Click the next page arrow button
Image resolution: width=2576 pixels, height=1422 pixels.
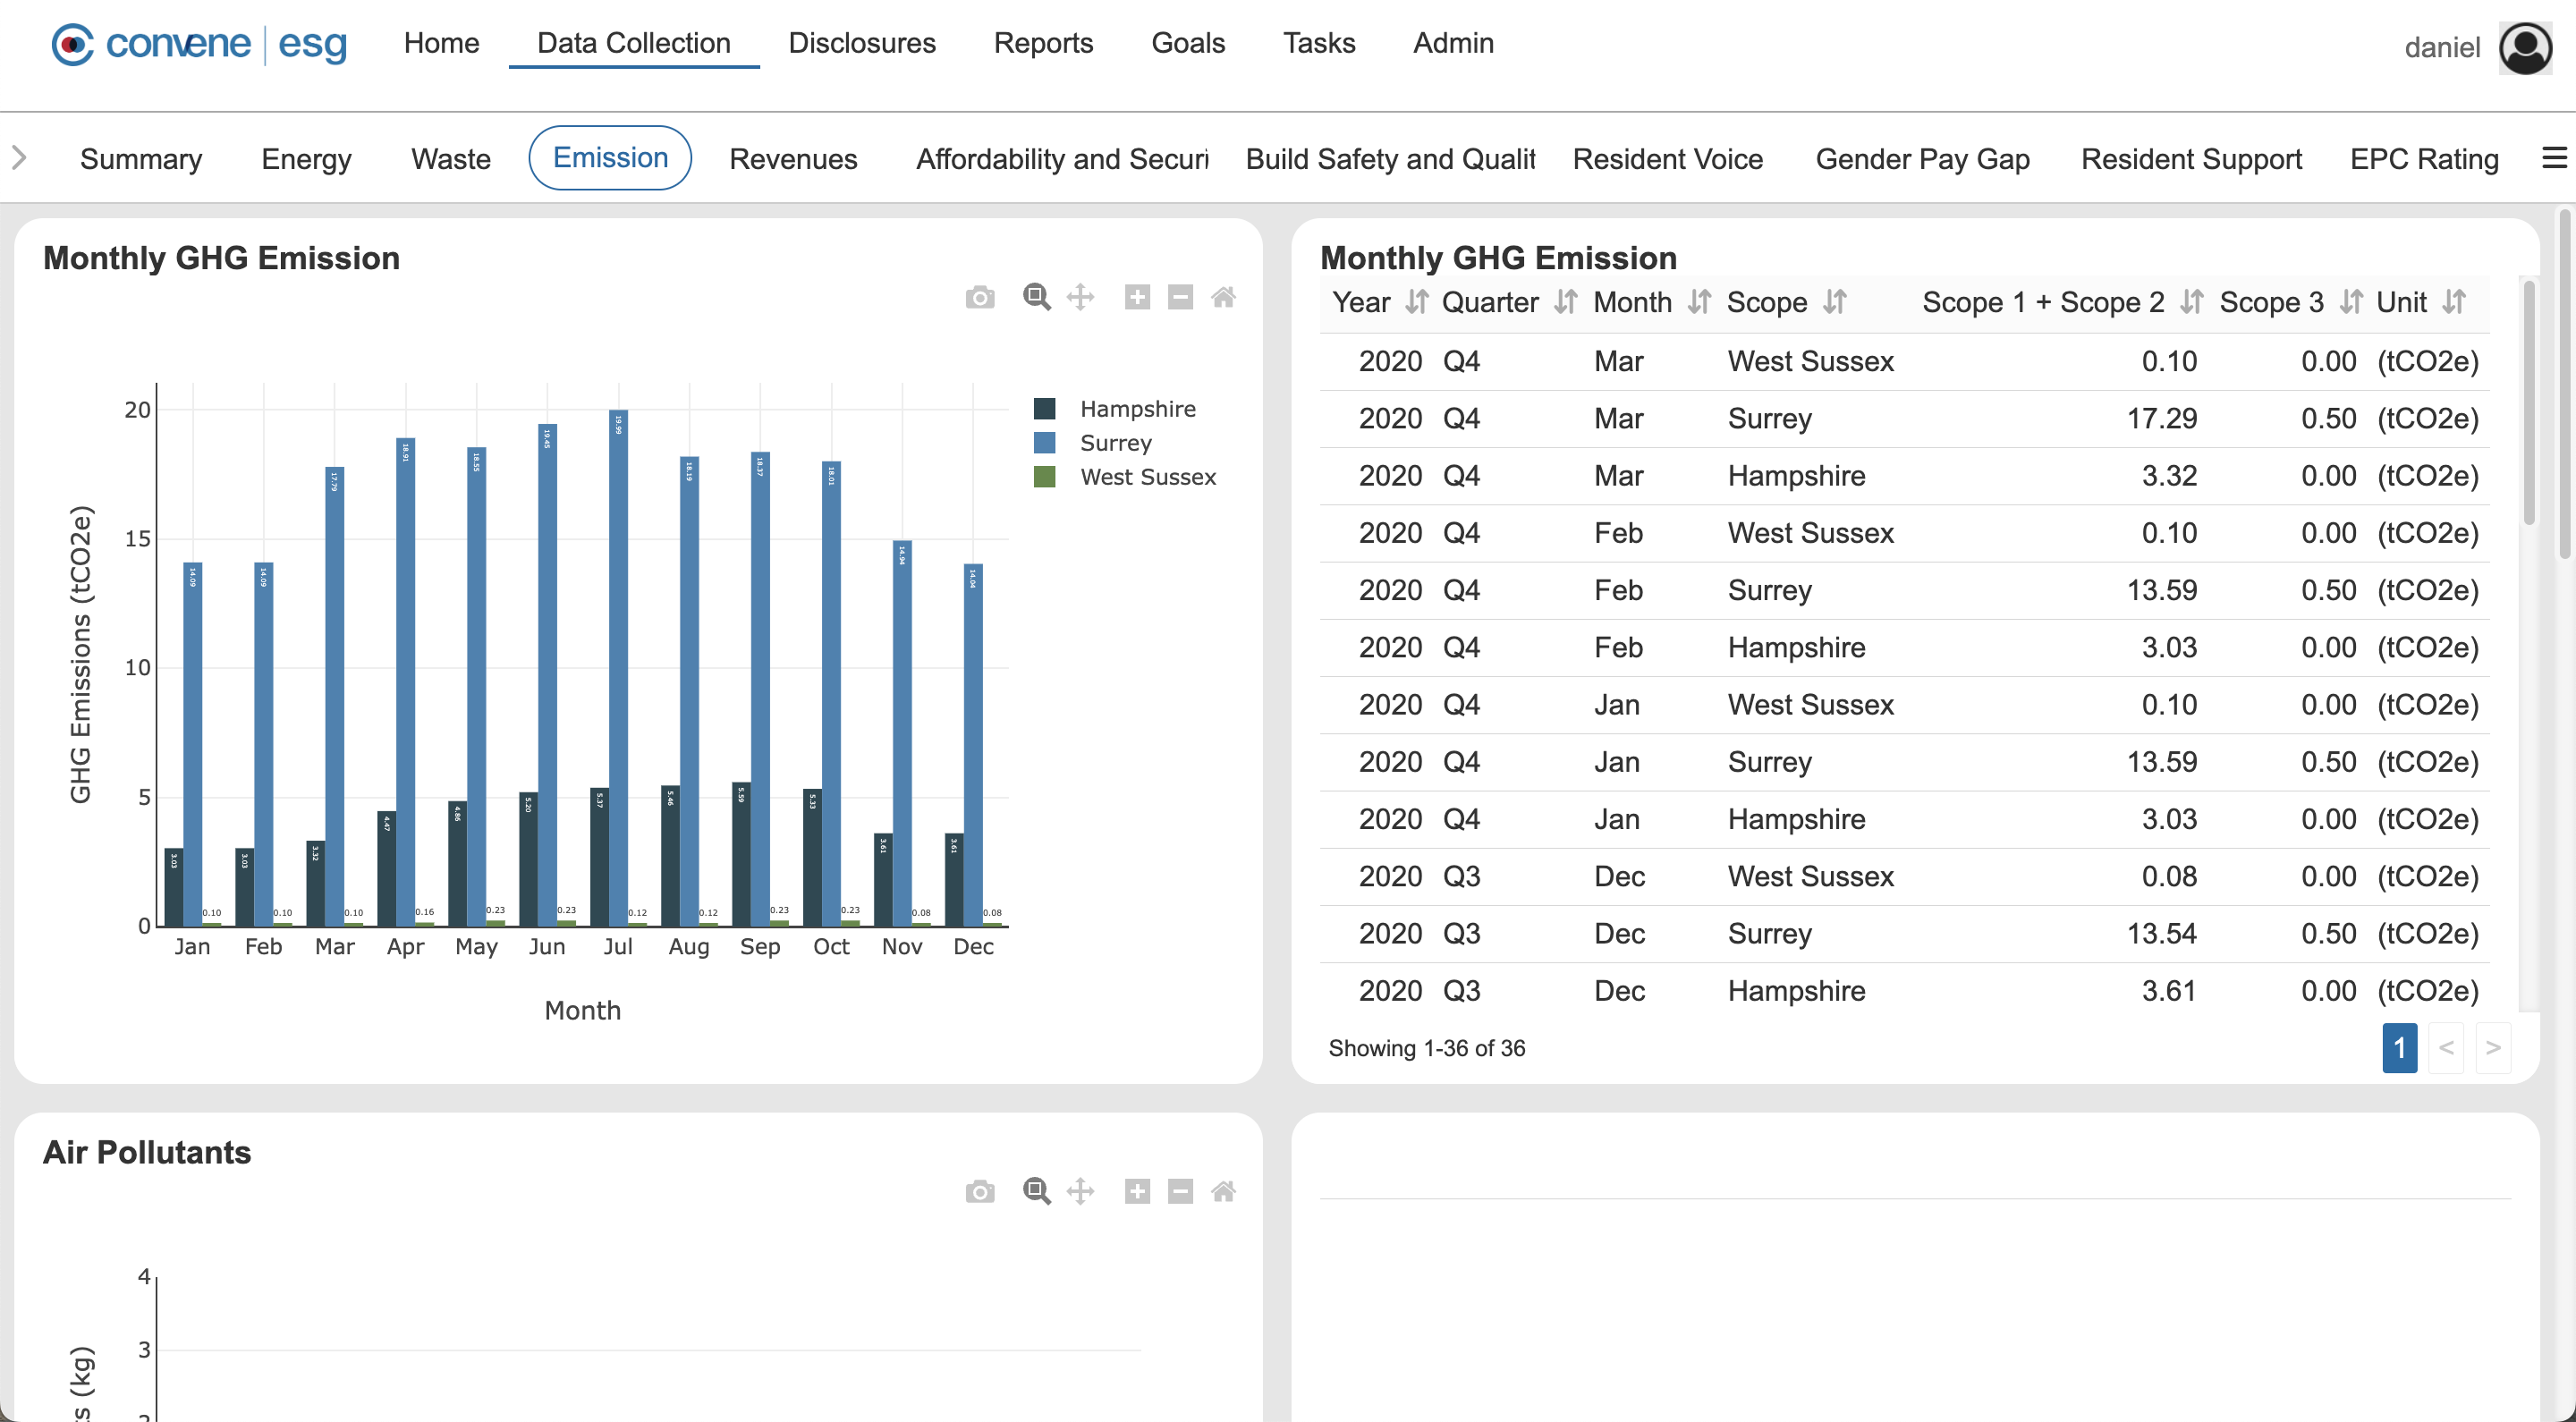coord(2493,1048)
